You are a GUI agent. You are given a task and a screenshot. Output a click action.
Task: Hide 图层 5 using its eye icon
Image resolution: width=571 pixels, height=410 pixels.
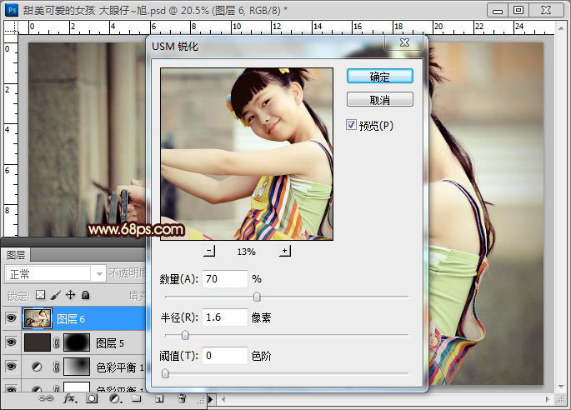(x=11, y=342)
